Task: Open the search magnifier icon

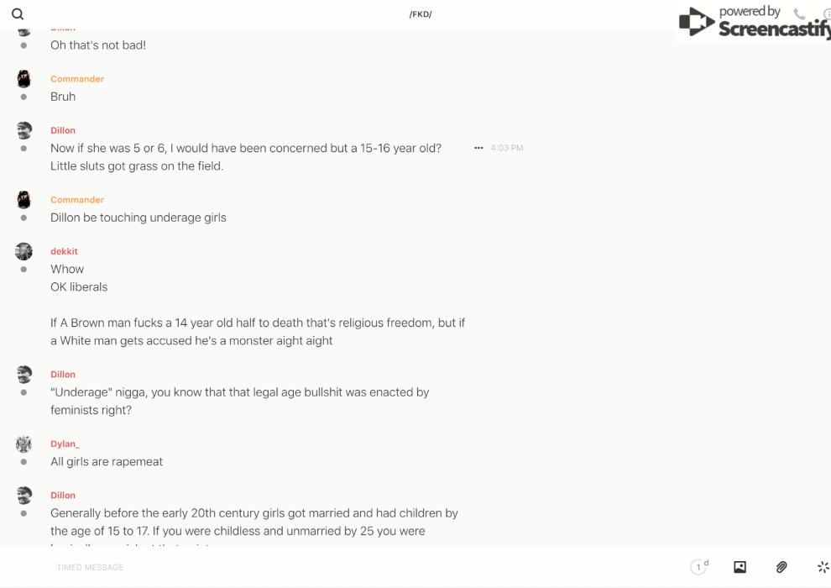Action: pos(18,14)
